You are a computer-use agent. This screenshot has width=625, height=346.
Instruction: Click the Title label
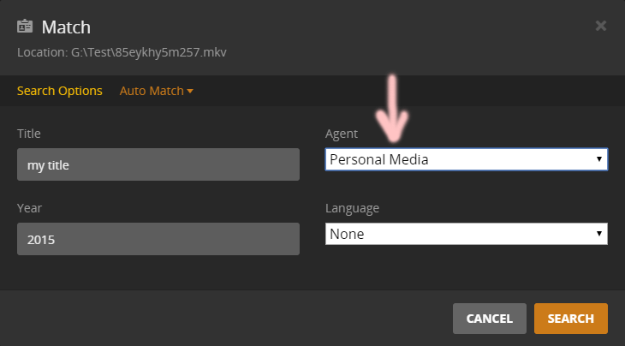(x=29, y=134)
